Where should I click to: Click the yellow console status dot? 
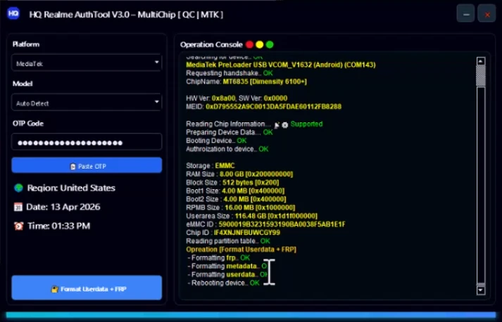coord(260,44)
